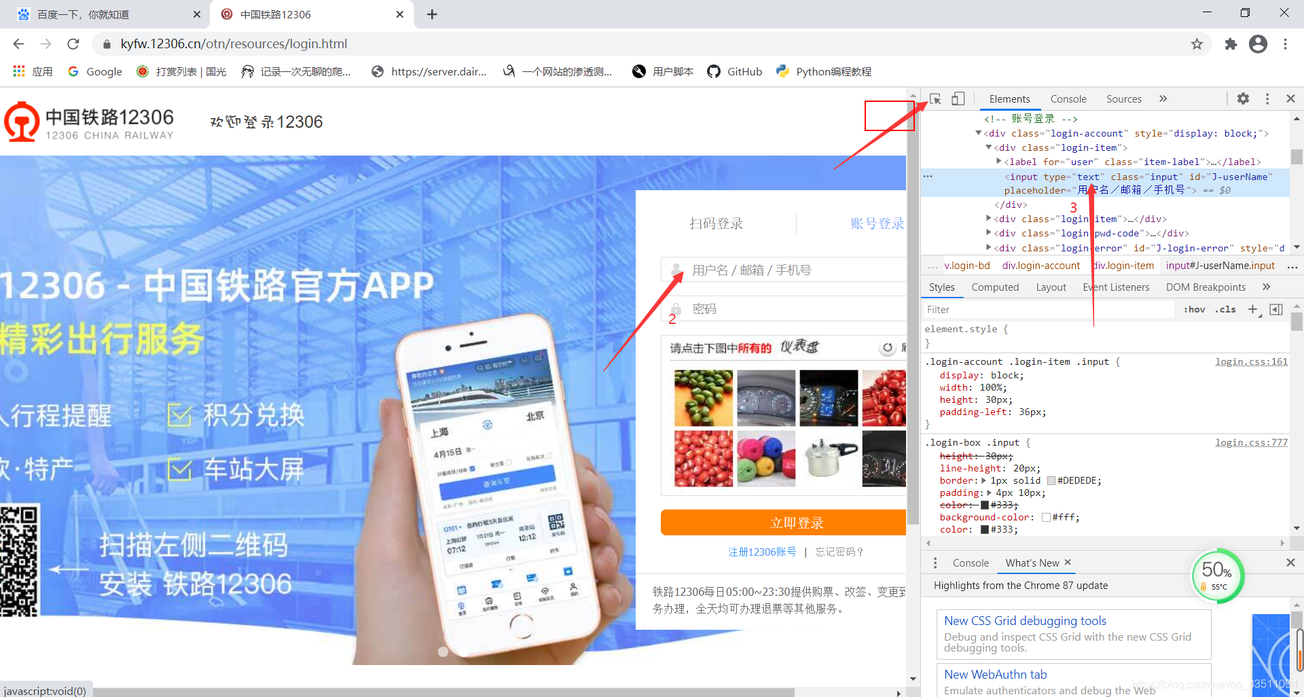Open the Chrome three-dot menu
The image size is (1304, 697).
pos(1285,44)
